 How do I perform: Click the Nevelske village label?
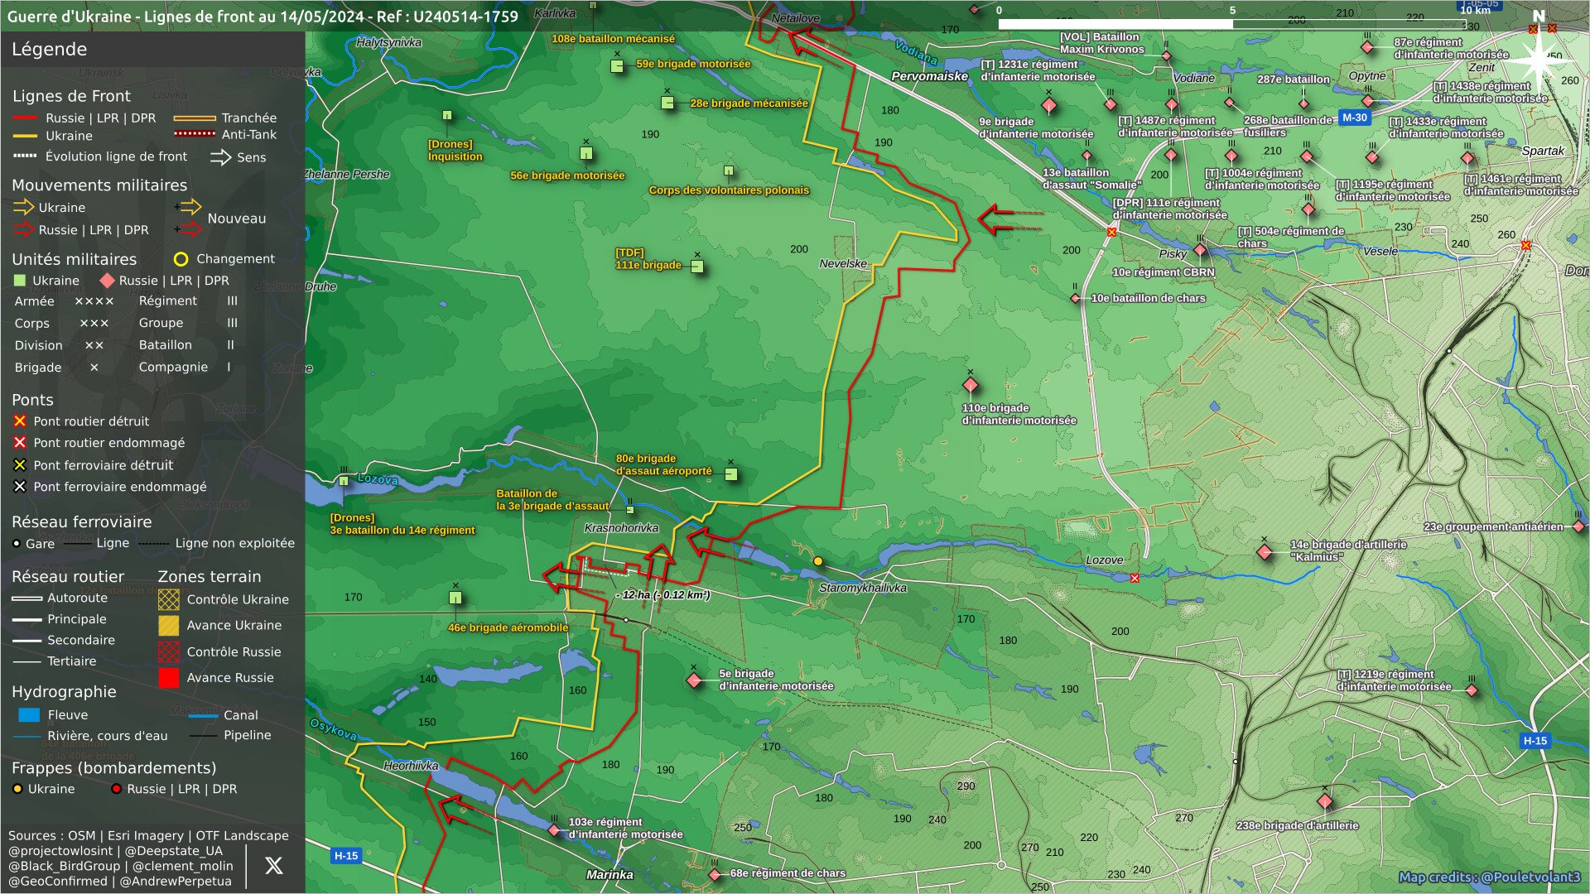(843, 264)
